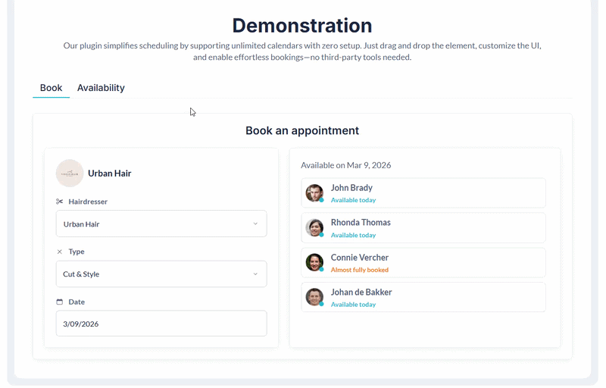Click Rhonda Thomas's avatar photo
Screen dimensions: 606x388
(314, 228)
